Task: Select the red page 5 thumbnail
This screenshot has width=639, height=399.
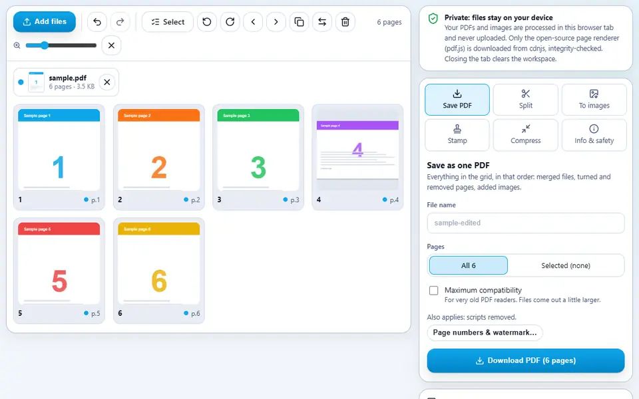Action: 59,271
